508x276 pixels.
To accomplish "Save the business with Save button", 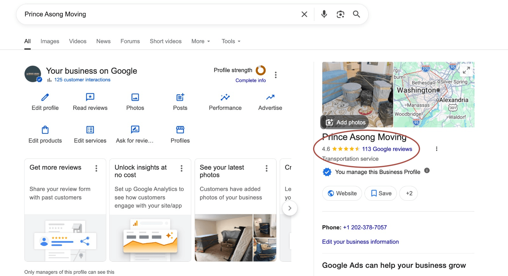I will pyautogui.click(x=381, y=193).
